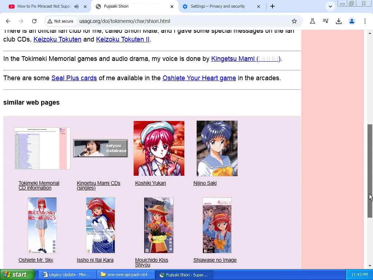Viewport: 373px width, 280px height.
Task: Open the Koshiki Yukari text link
Action: coord(150,183)
